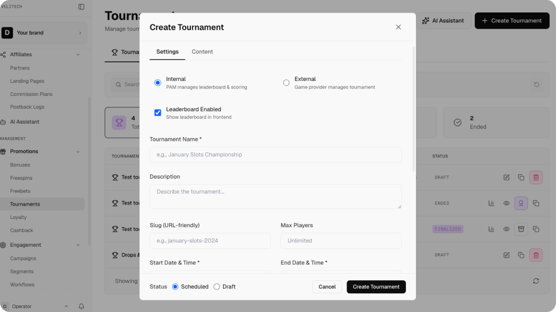Open AI Assistant in the sidebar

24,122
